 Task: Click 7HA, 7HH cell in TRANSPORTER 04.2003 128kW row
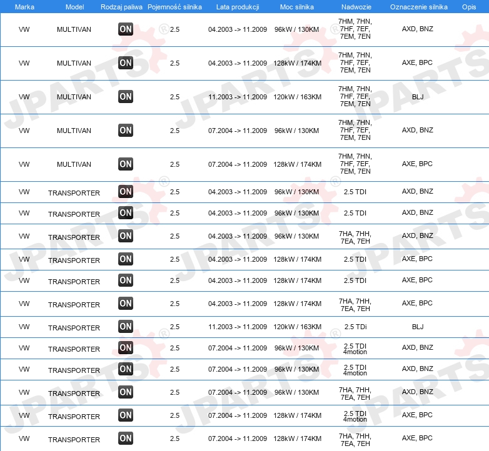coord(355,305)
